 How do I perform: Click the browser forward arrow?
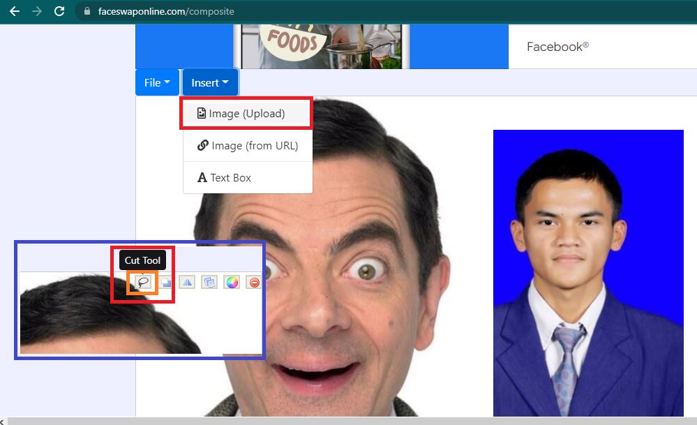tap(37, 11)
